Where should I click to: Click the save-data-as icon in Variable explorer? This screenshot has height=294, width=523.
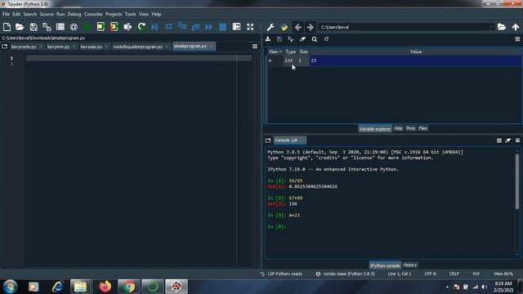click(291, 39)
